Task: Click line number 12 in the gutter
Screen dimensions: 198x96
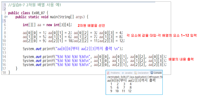Action: pyautogui.click(x=4, y=49)
